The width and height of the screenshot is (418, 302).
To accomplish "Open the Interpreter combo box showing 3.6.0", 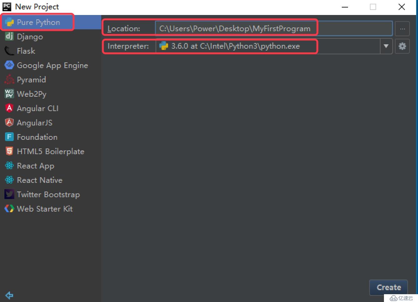I will tap(274, 46).
